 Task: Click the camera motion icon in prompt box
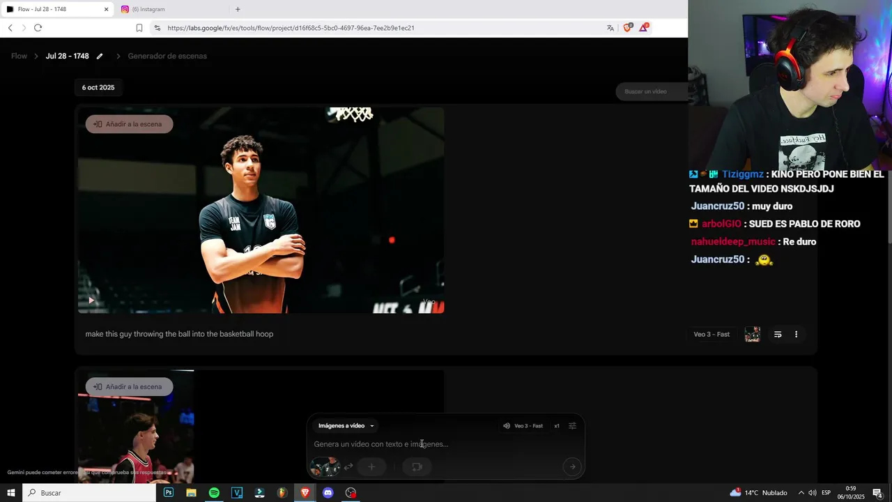point(417,467)
